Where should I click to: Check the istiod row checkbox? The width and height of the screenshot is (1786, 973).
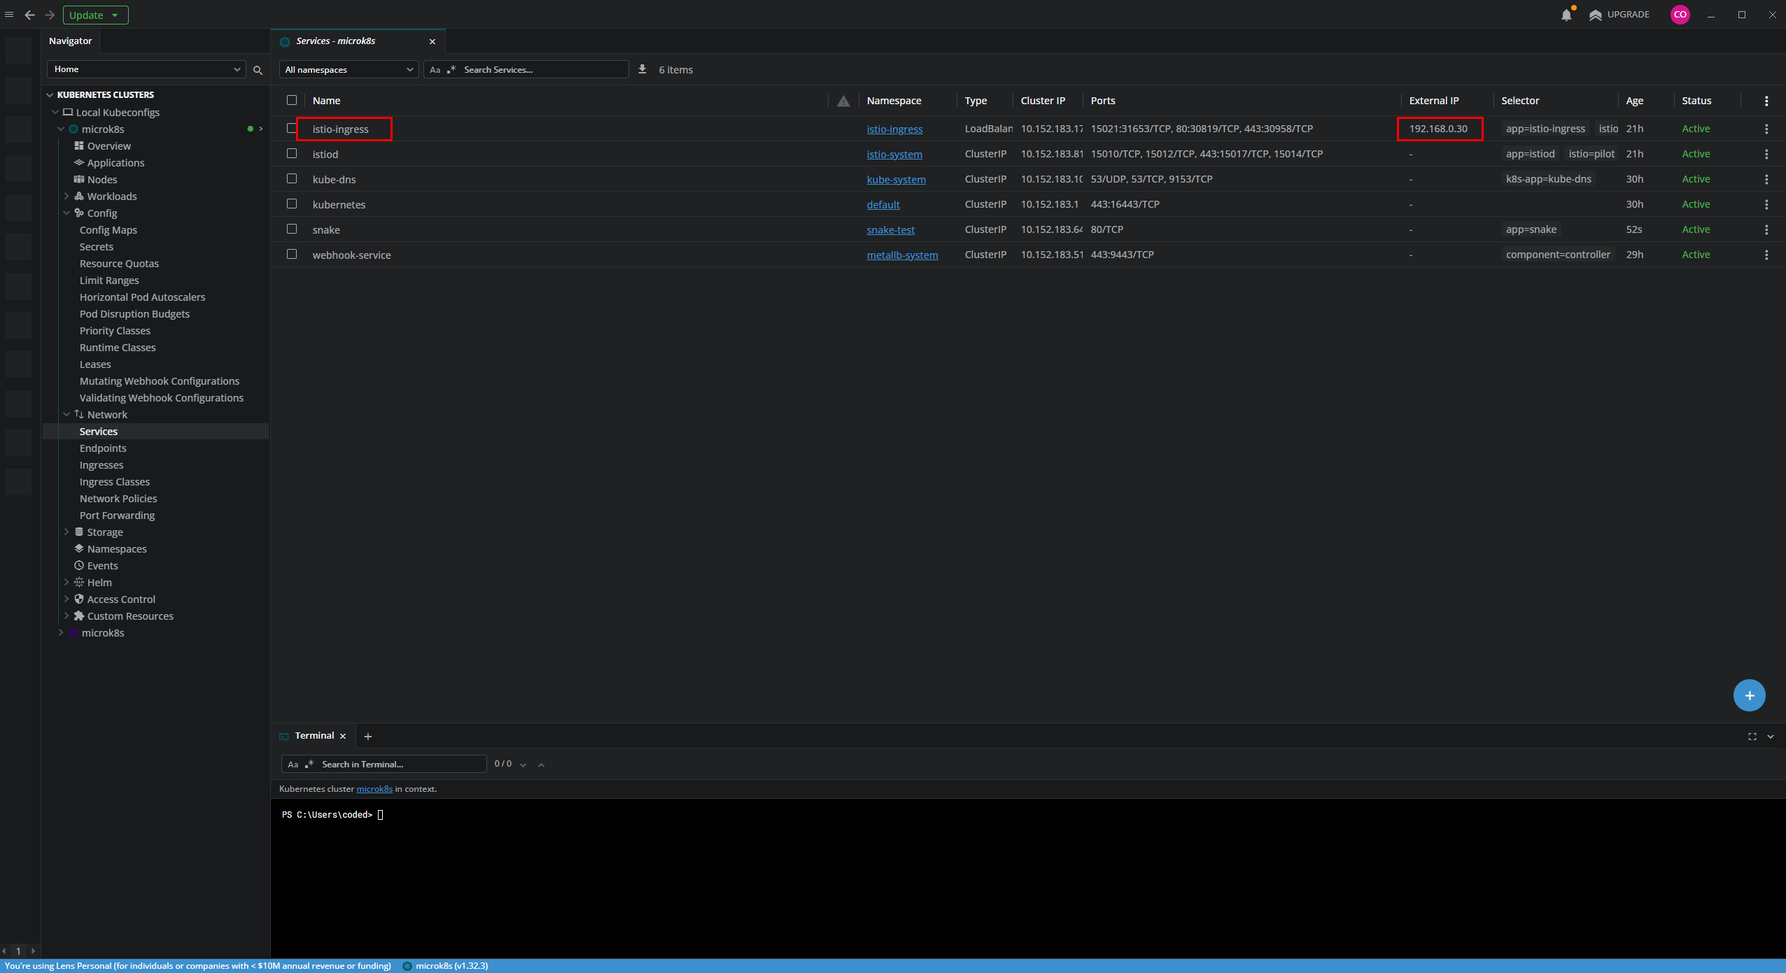(292, 153)
